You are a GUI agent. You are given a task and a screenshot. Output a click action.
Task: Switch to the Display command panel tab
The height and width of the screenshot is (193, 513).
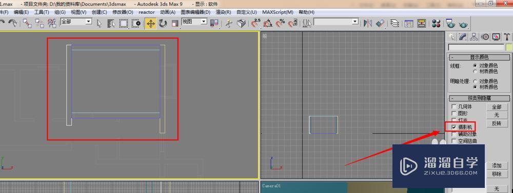pyautogui.click(x=496, y=37)
